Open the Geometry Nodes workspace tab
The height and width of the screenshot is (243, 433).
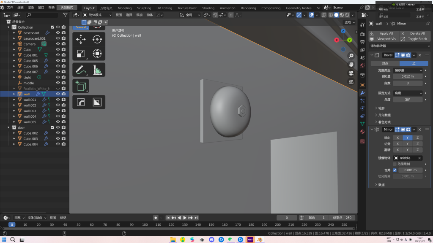click(299, 8)
